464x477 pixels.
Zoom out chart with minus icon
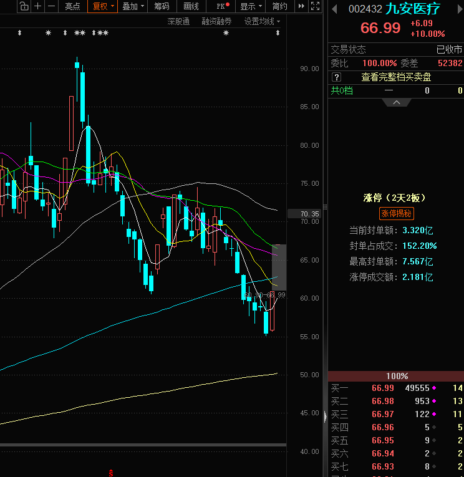(x=51, y=6)
